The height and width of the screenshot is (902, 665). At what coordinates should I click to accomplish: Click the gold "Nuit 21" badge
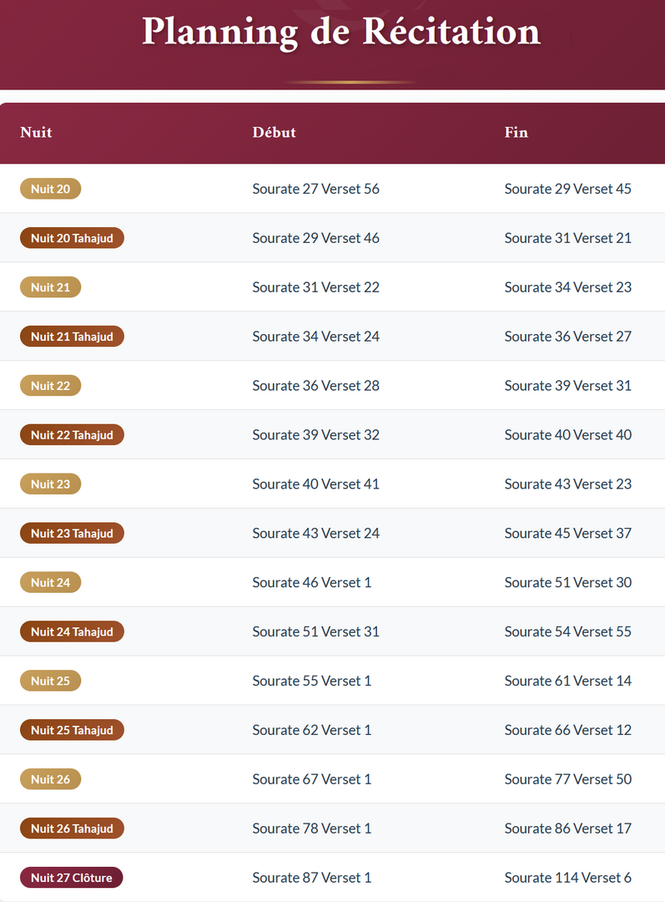pos(50,287)
